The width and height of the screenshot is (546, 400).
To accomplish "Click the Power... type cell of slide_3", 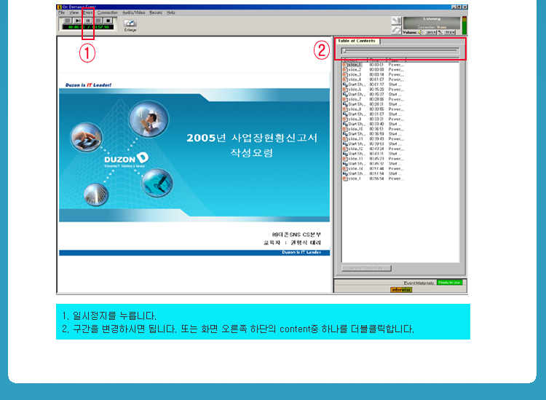I will click(396, 74).
